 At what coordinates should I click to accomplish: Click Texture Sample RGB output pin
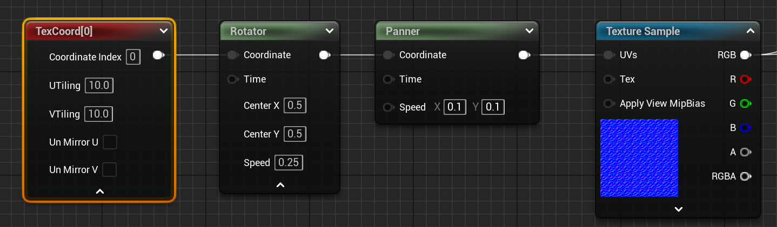746,55
